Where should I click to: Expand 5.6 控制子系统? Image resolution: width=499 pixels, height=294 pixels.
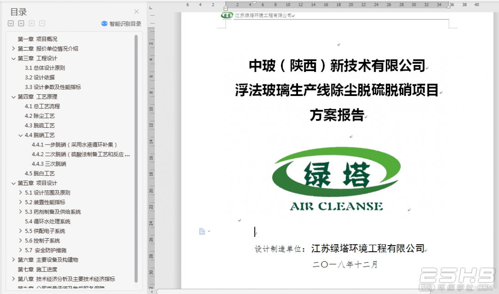[x=20, y=240]
